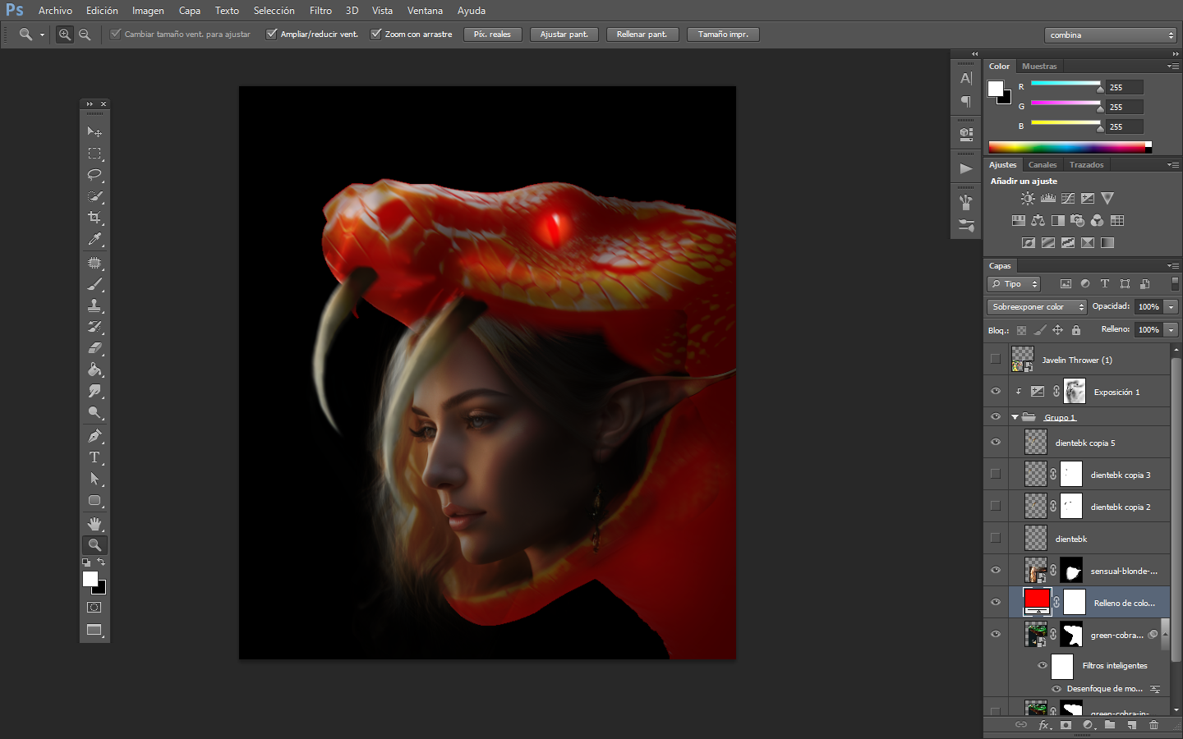
Task: Hide the Grupo 1 group
Action: click(x=996, y=417)
